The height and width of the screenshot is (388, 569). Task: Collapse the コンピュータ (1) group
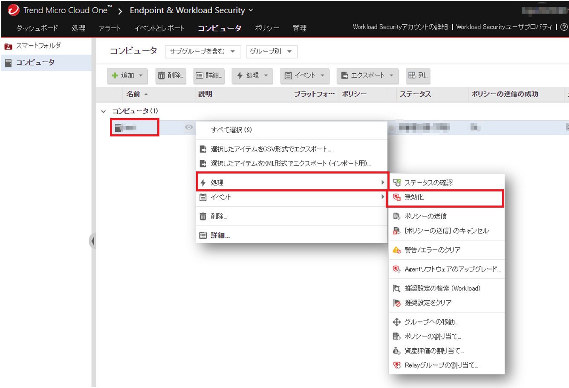(104, 111)
